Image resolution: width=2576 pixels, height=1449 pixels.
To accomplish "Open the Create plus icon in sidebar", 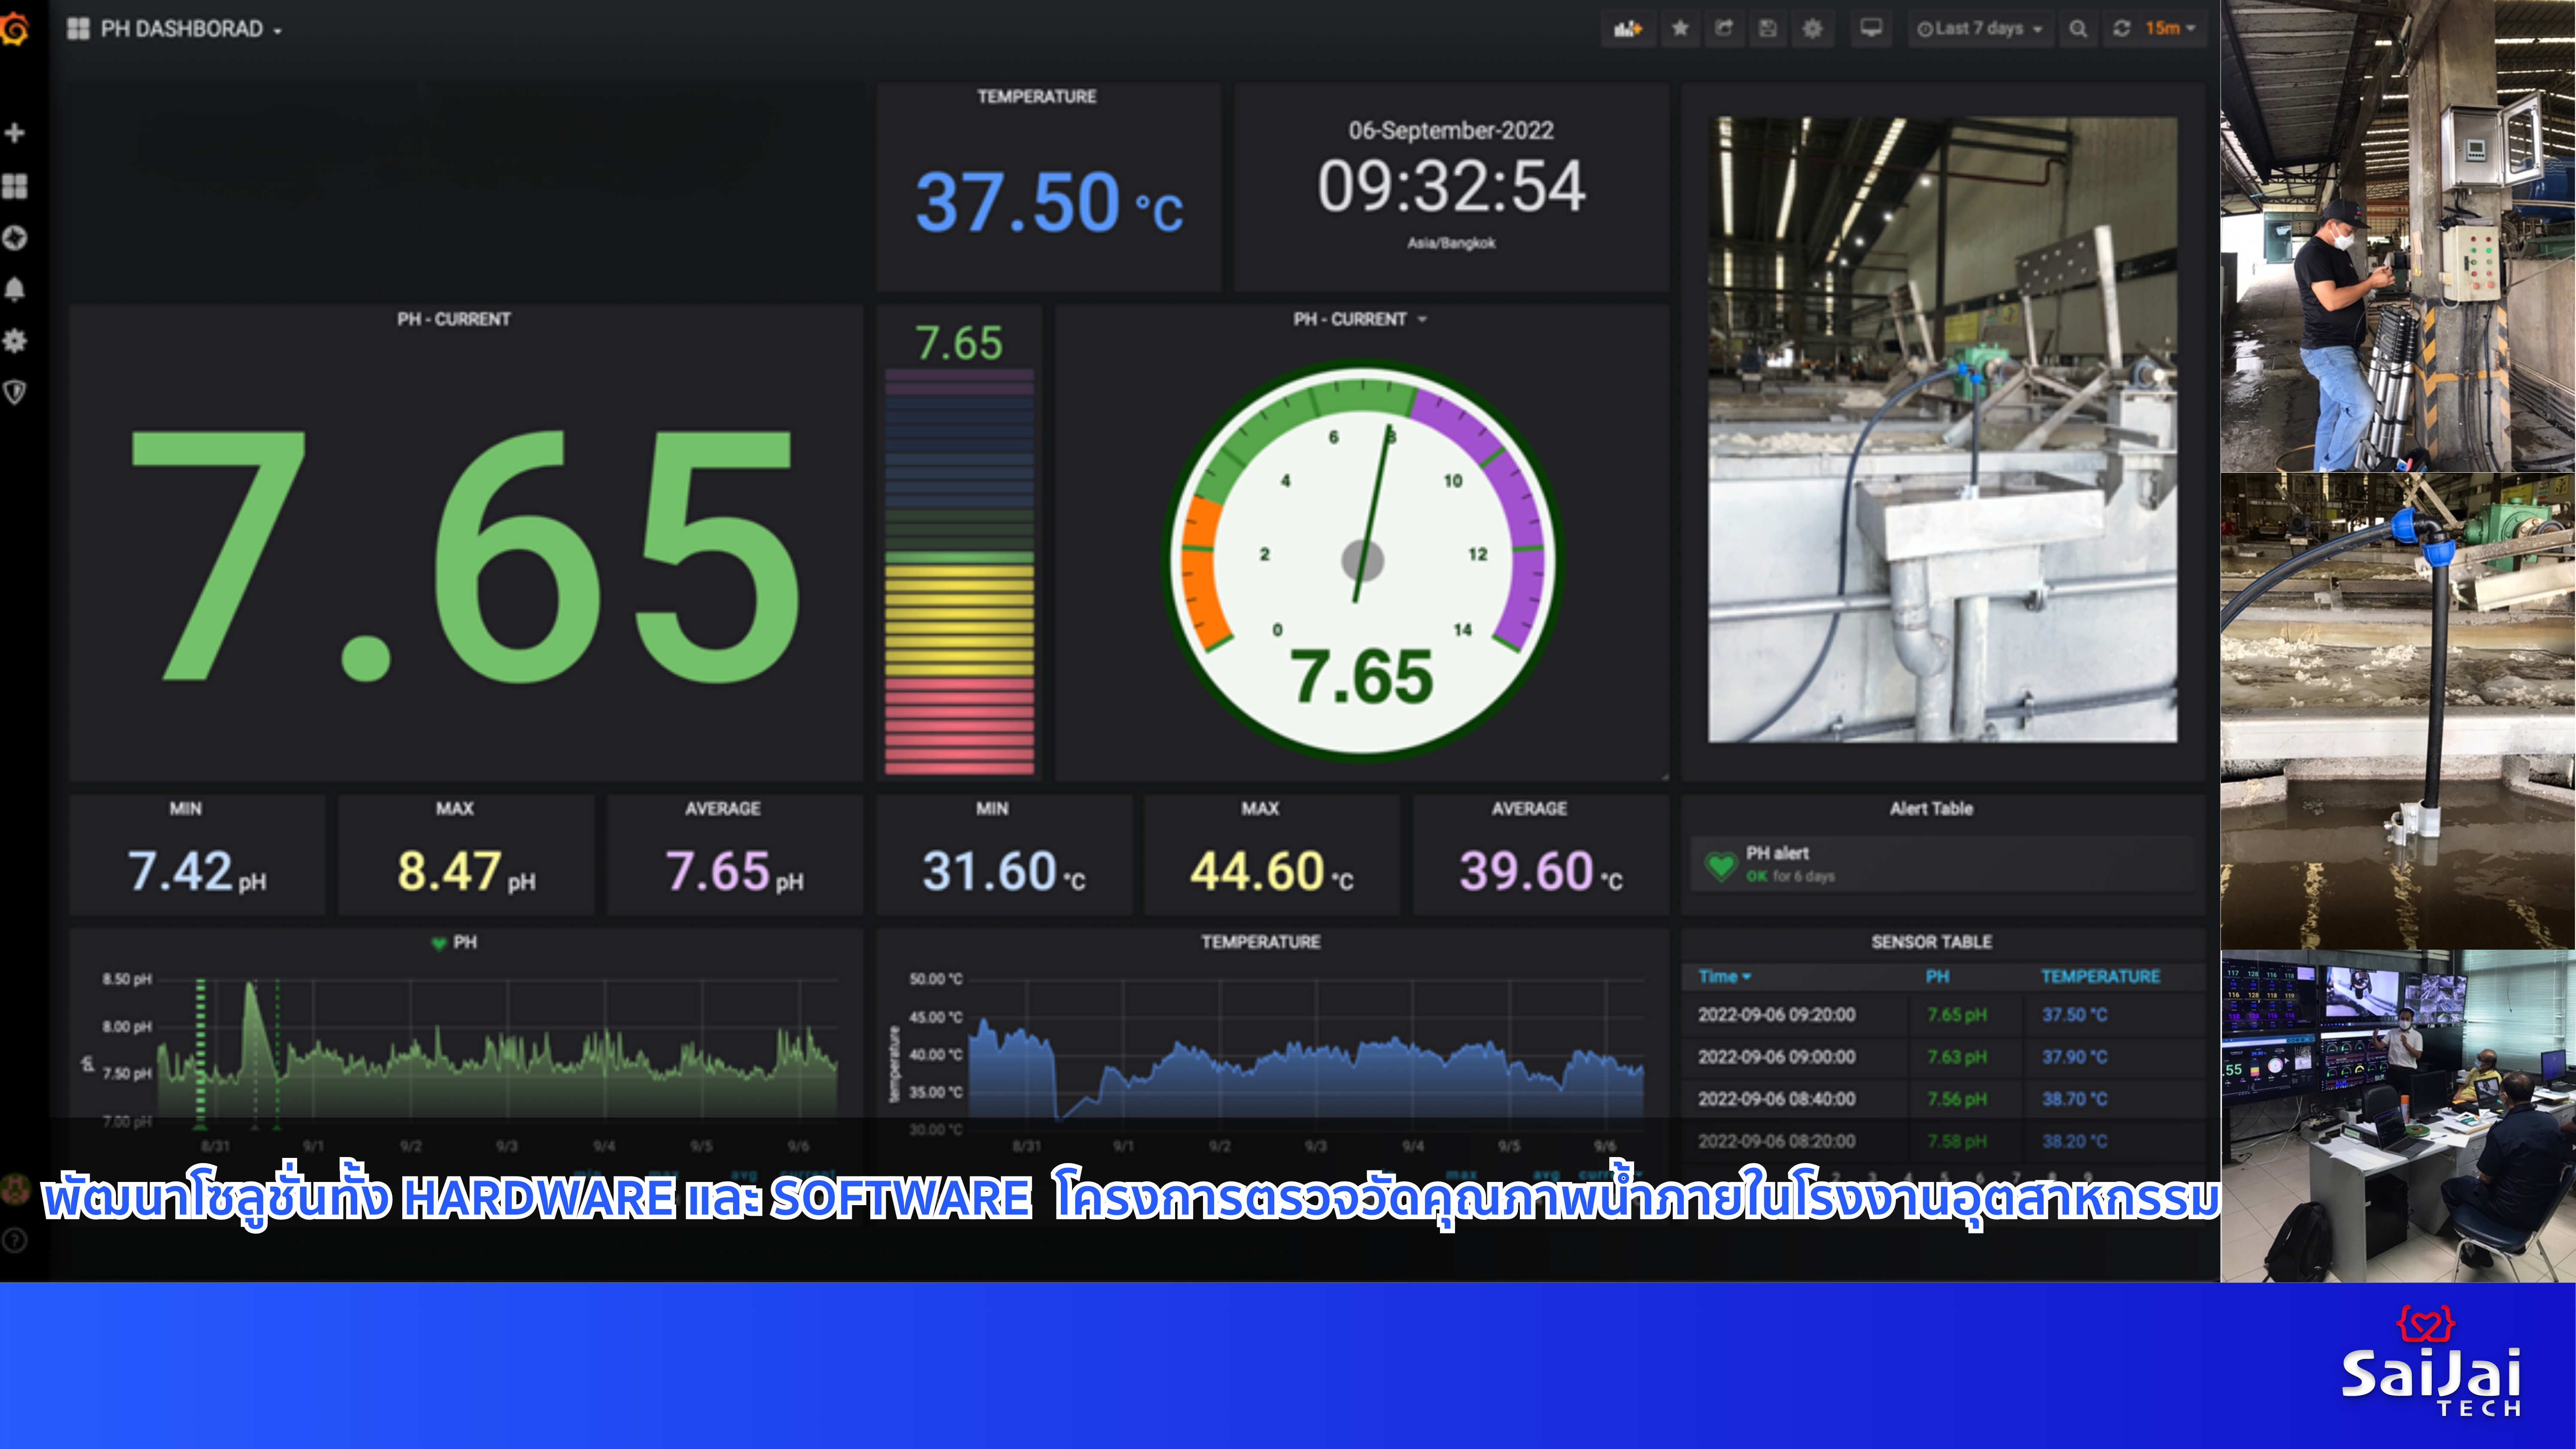I will tap(15, 133).
